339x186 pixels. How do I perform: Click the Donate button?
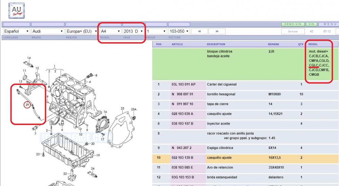pos(293,32)
